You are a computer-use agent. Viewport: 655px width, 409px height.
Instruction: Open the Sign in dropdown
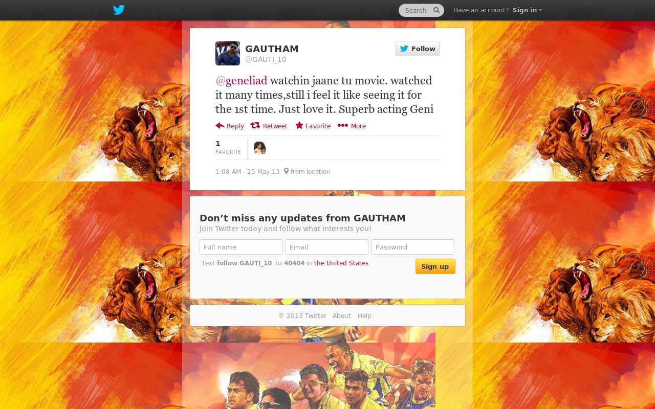[528, 10]
